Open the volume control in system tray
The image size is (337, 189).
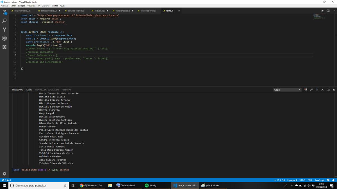[x=309, y=185]
